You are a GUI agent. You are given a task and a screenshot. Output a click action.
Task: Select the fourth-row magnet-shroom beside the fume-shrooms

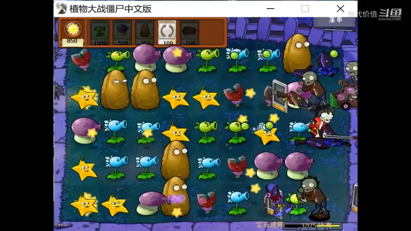237,167
